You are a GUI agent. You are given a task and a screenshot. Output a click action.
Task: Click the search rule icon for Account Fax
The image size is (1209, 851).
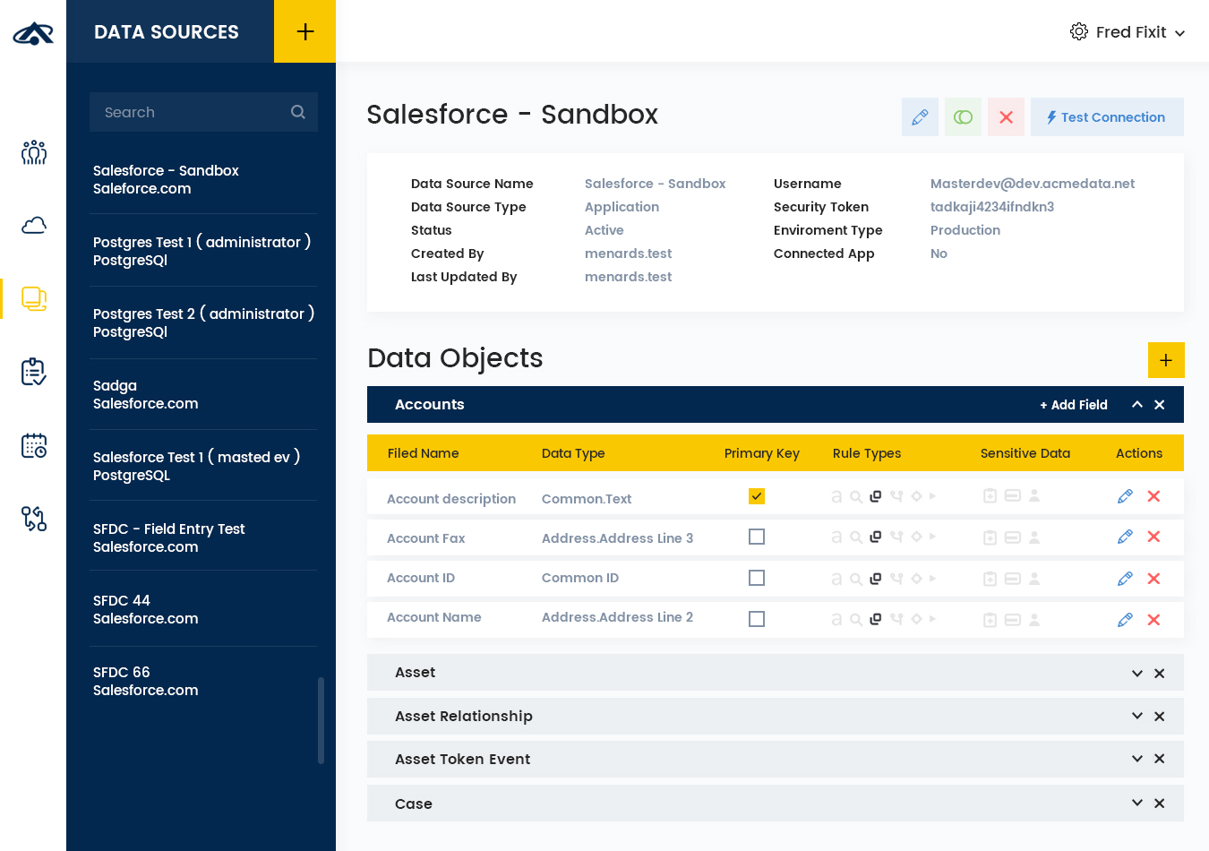(856, 537)
